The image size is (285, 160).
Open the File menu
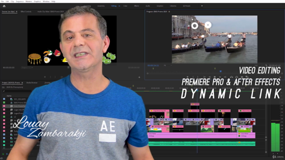click(x=2, y=1)
